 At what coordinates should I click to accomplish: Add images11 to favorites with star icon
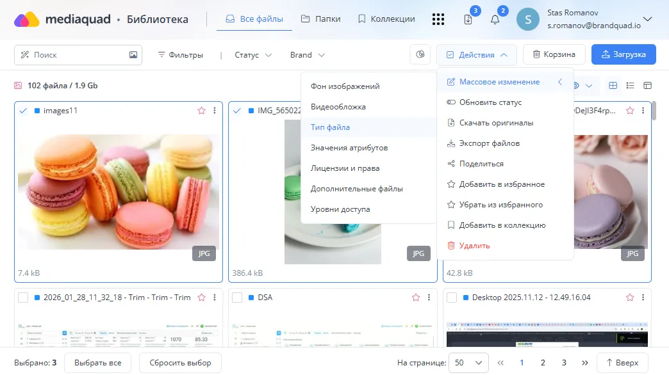[201, 111]
